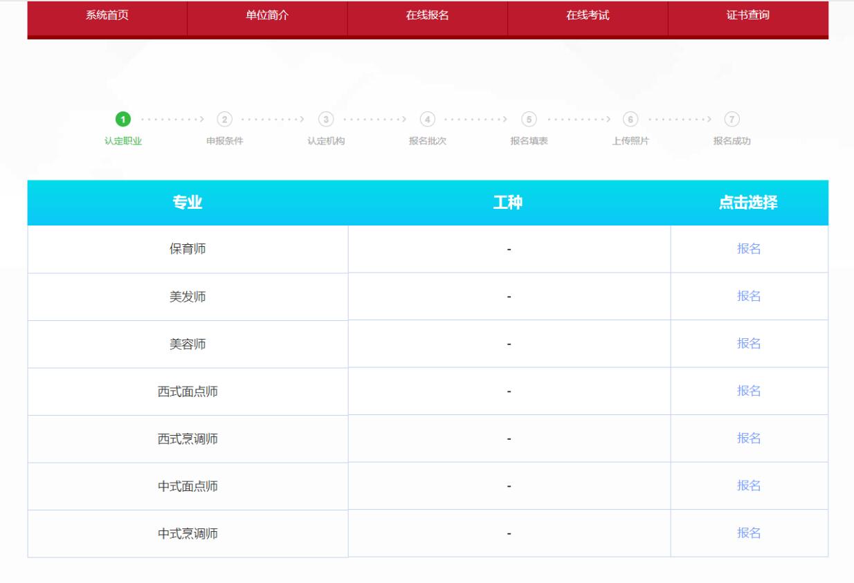Click the 专业 column header
Viewport: 854px width, 583px height.
188,203
